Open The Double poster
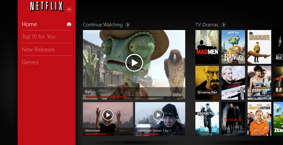This screenshot has height=145, width=283. 233,83
